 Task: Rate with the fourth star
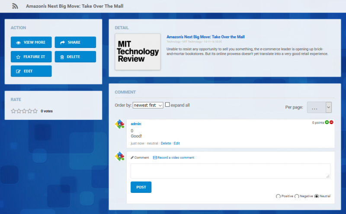pos(29,111)
